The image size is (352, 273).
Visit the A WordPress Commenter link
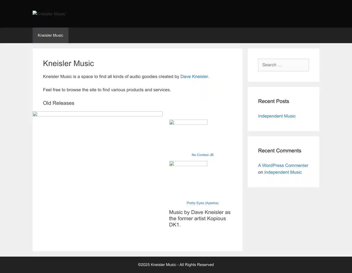[x=283, y=165]
